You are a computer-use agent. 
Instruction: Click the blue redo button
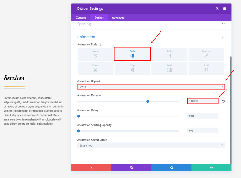(x=171, y=168)
